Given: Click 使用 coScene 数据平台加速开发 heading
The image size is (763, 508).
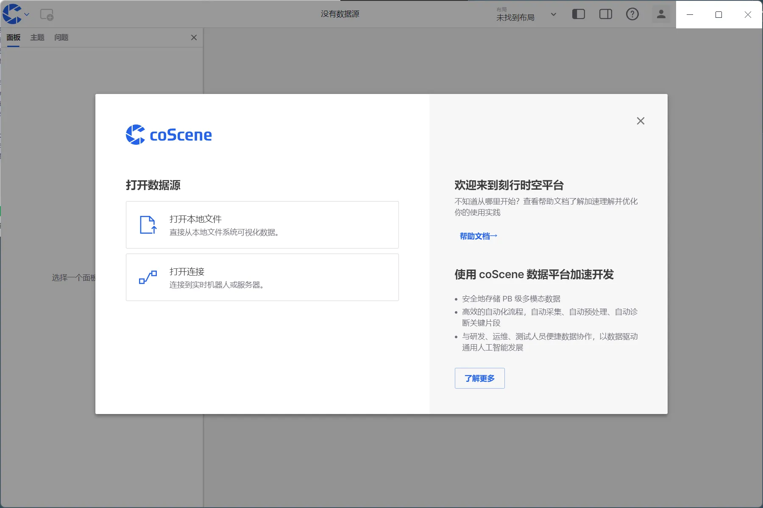Looking at the screenshot, I should click(534, 275).
